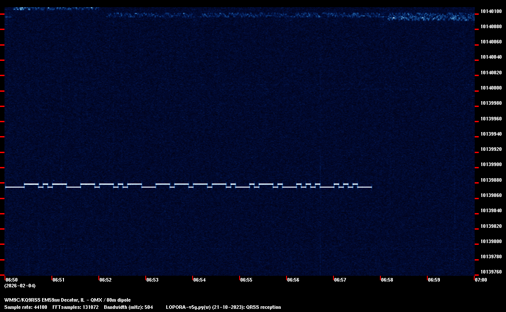Click the white FSK signal trace

(188, 186)
